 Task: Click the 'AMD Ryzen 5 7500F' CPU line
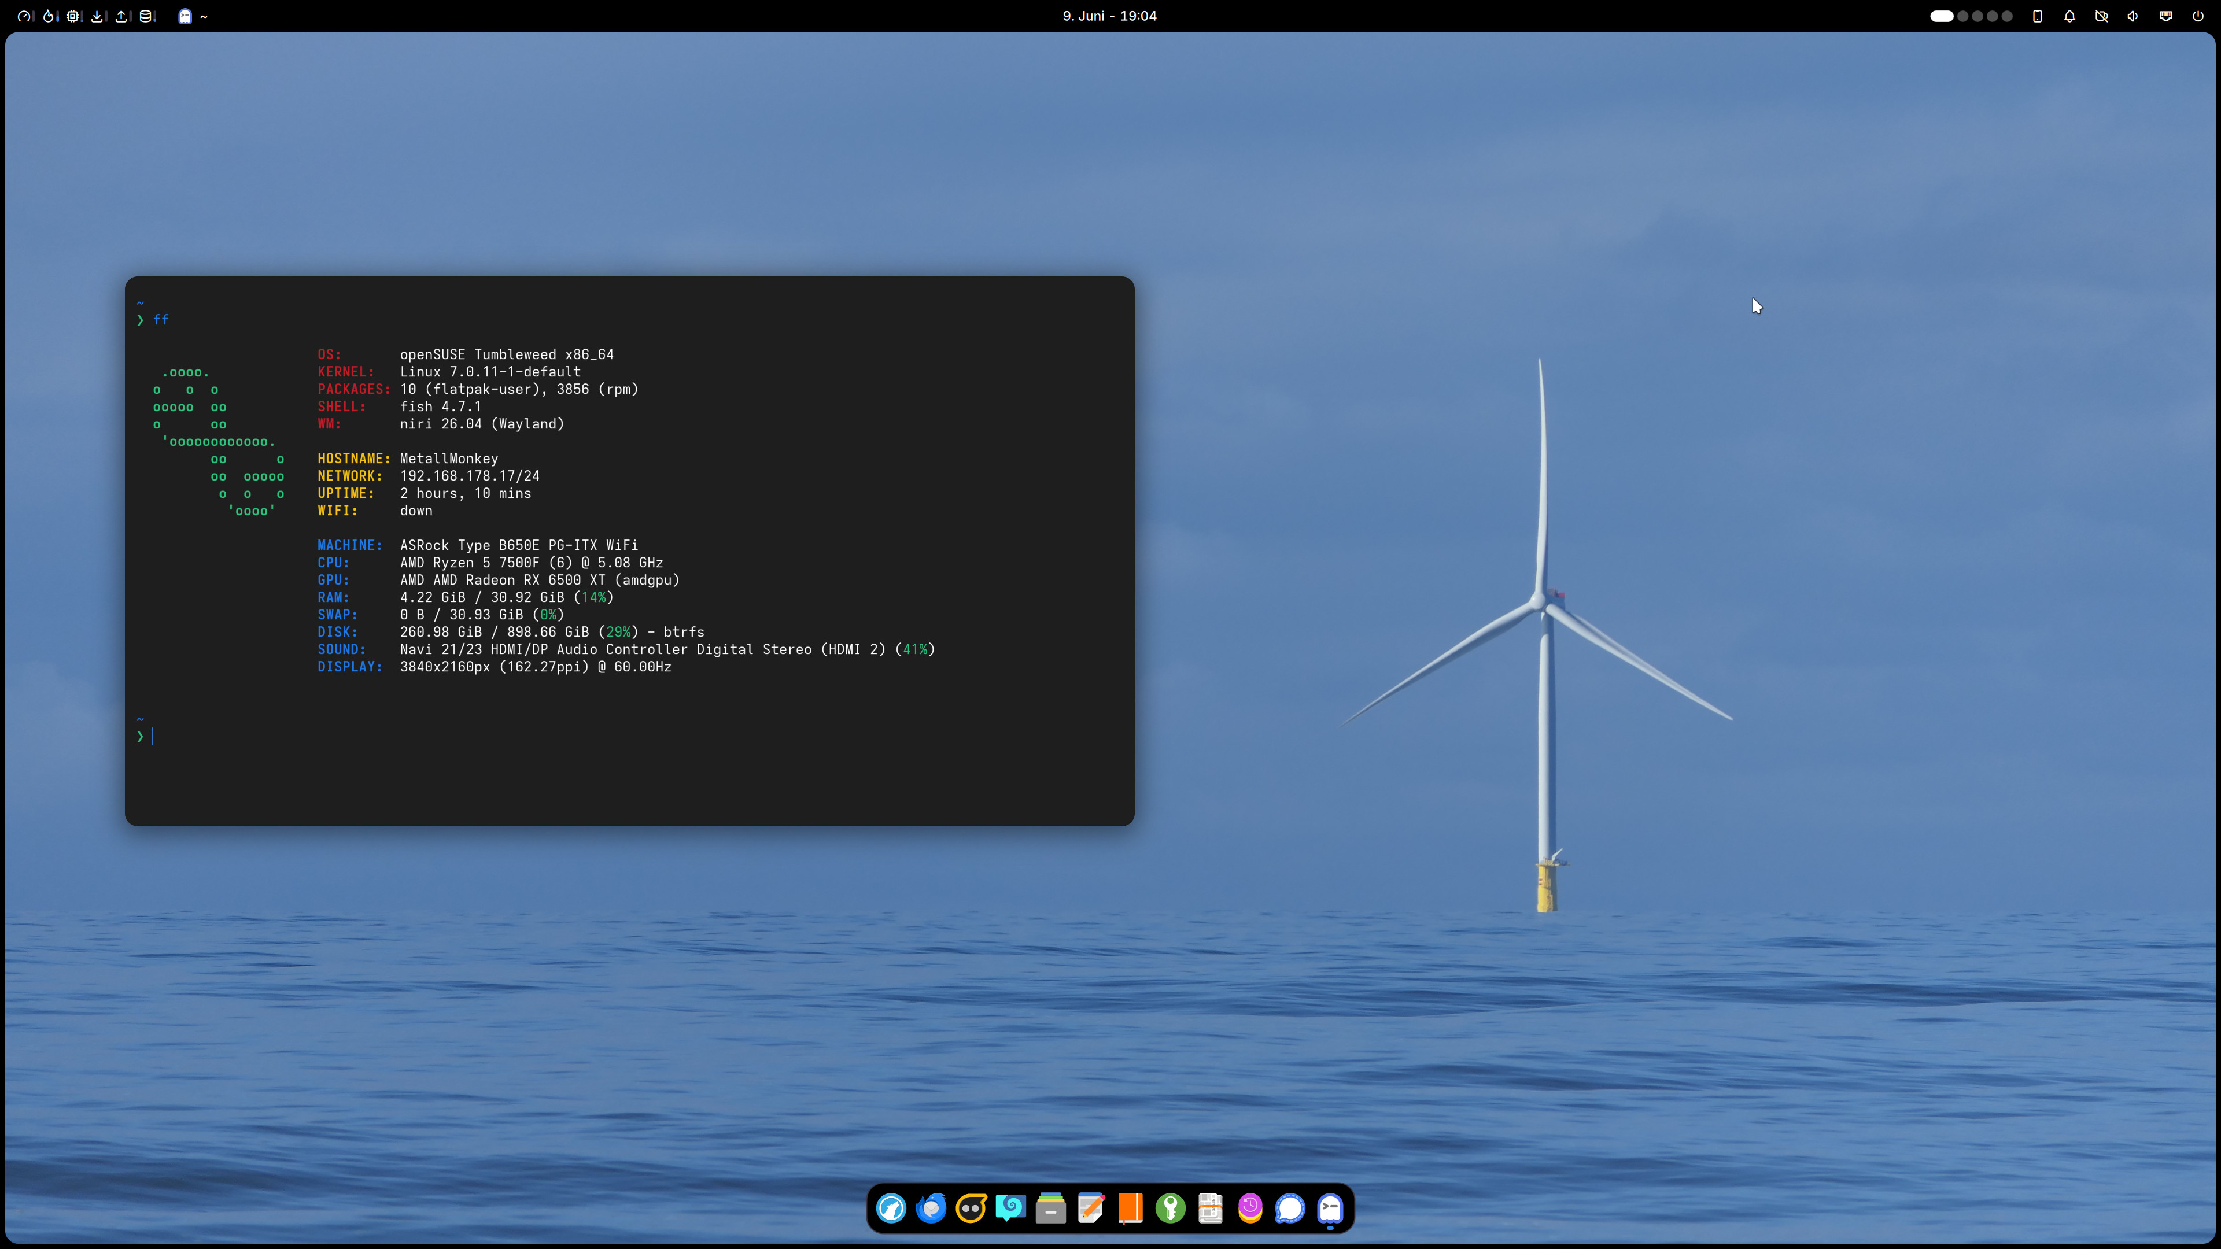pyautogui.click(x=532, y=562)
